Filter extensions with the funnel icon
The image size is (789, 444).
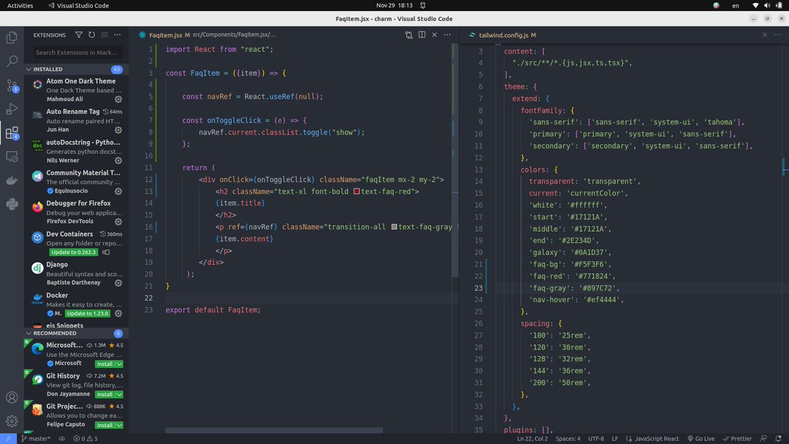[79, 35]
